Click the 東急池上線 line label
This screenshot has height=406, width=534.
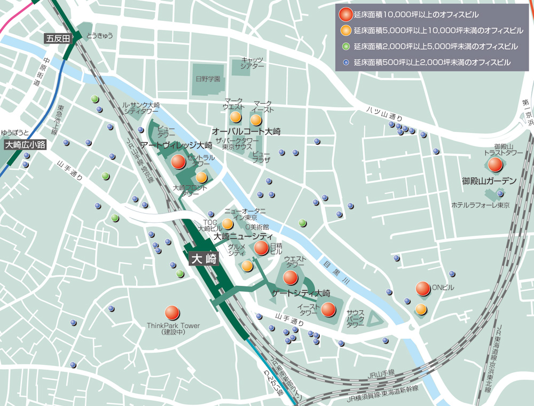pyautogui.click(x=58, y=120)
